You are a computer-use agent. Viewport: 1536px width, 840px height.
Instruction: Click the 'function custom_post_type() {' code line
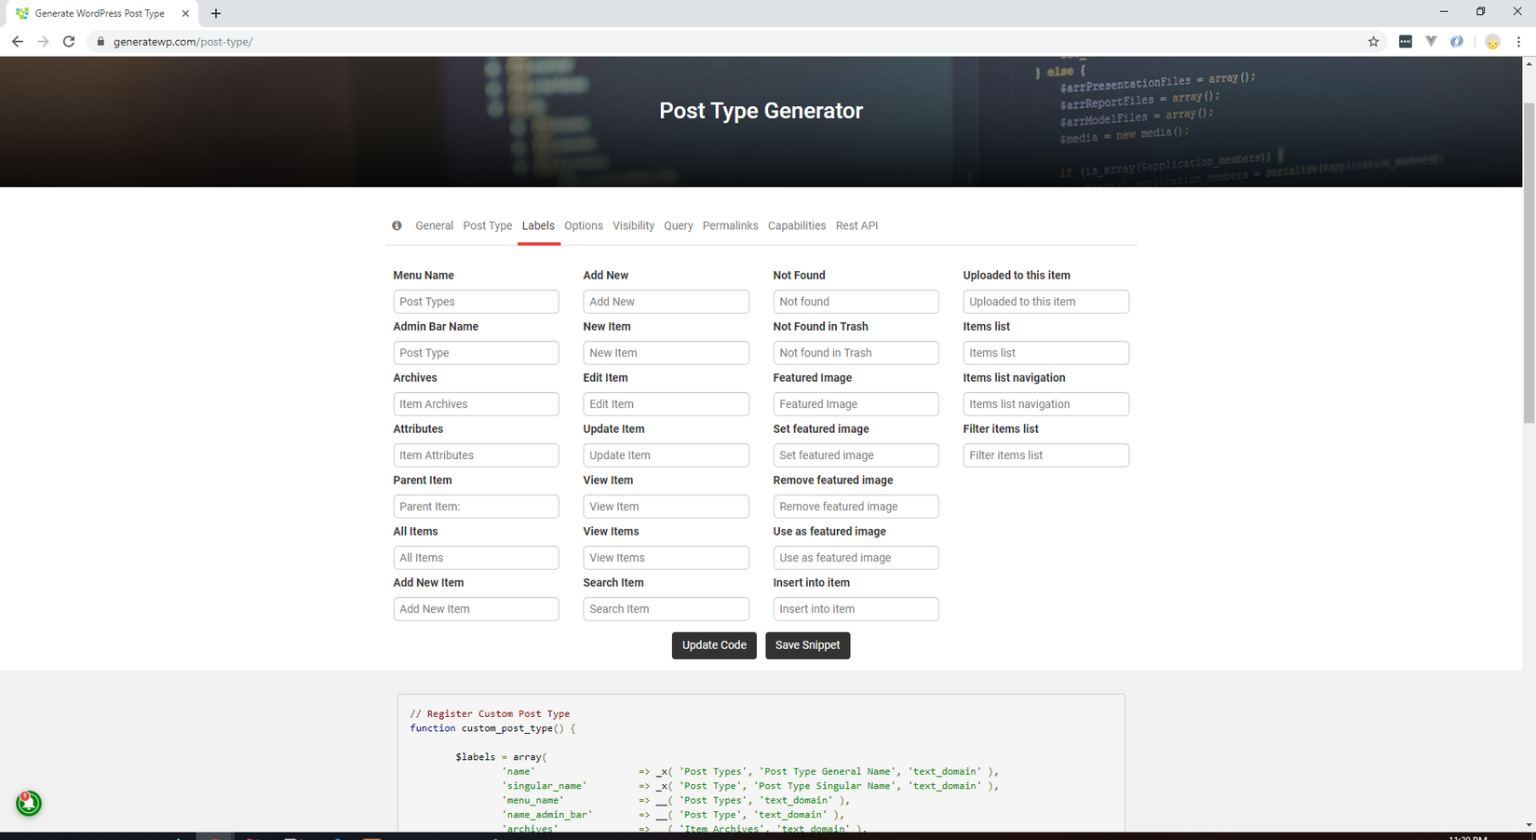coord(492,728)
